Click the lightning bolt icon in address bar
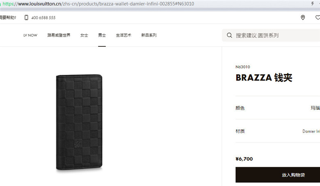The width and height of the screenshot is (320, 186). tap(313, 3)
